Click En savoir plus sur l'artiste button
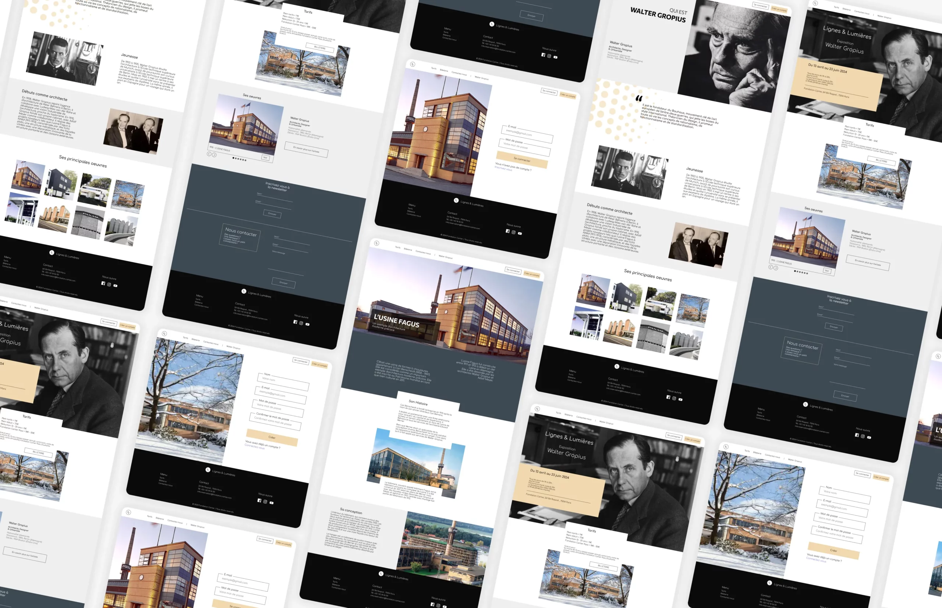 (306, 150)
